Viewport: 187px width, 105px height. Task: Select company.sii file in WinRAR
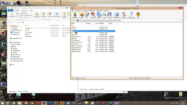point(77,40)
